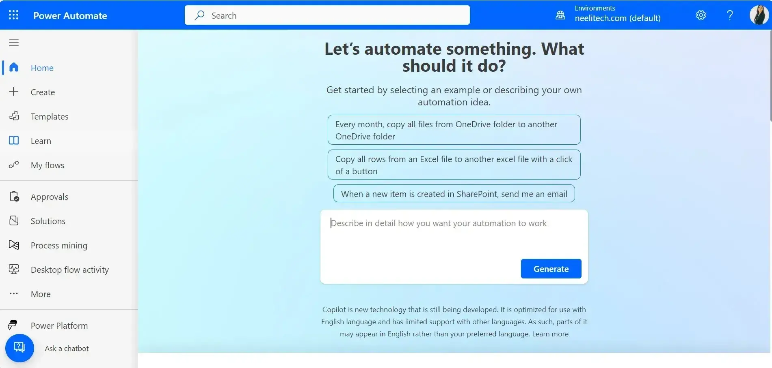Image resolution: width=772 pixels, height=368 pixels.
Task: Open Templates in the navigation
Action: click(69, 116)
